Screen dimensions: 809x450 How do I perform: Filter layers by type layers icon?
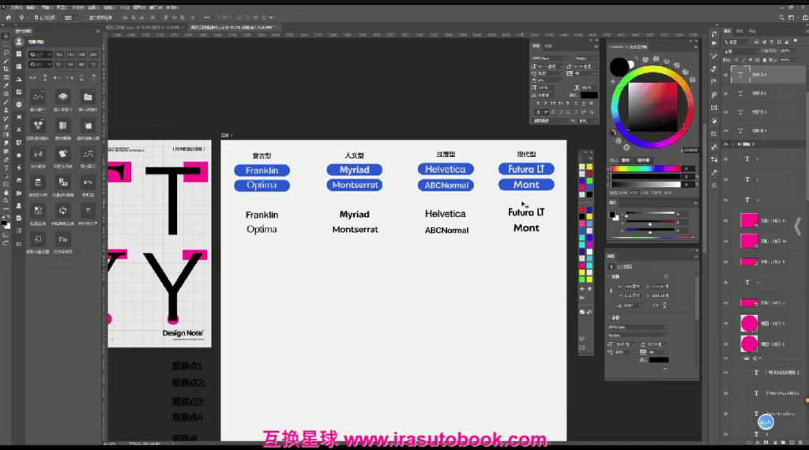click(x=771, y=42)
